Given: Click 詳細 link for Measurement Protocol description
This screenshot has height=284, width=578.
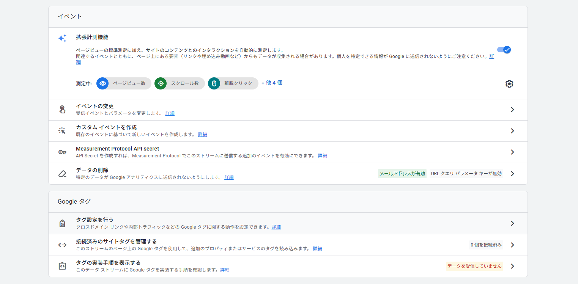Looking at the screenshot, I should [x=323, y=156].
